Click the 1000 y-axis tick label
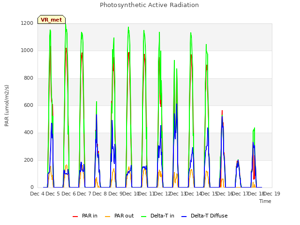The width and height of the screenshot is (300, 225). coord(27,51)
